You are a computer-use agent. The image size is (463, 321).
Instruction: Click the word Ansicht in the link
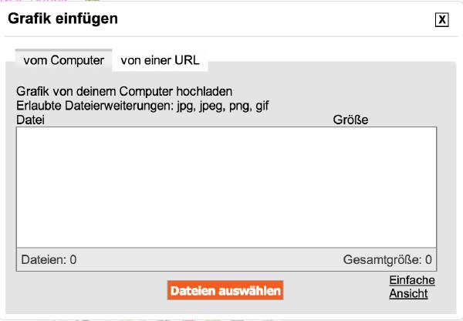pos(408,293)
